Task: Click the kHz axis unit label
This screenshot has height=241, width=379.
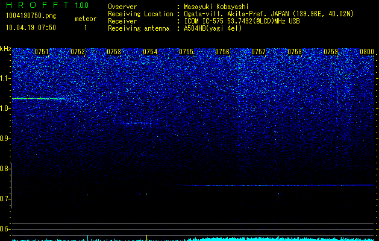Action: click(x=5, y=49)
